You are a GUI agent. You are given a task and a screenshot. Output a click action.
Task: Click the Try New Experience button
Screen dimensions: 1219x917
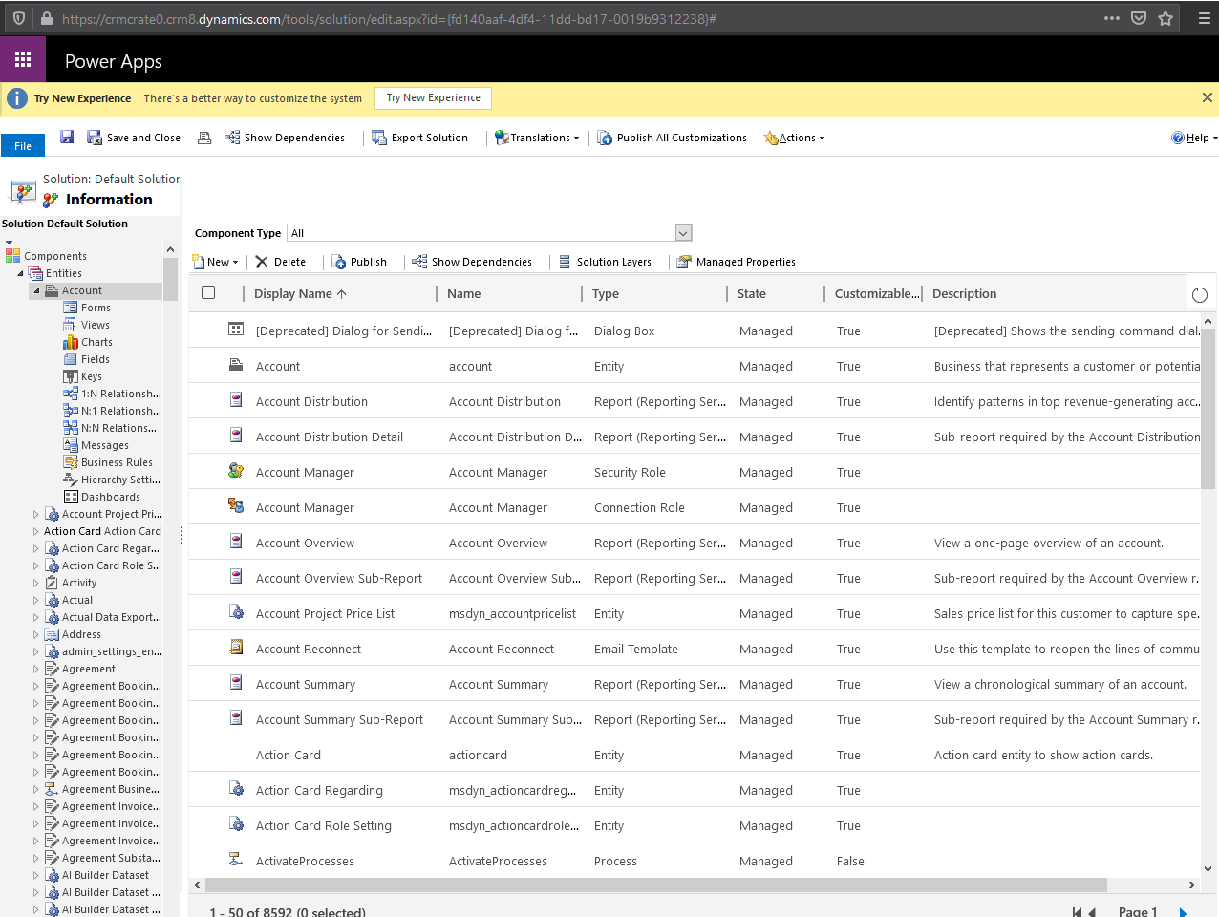[x=433, y=97]
